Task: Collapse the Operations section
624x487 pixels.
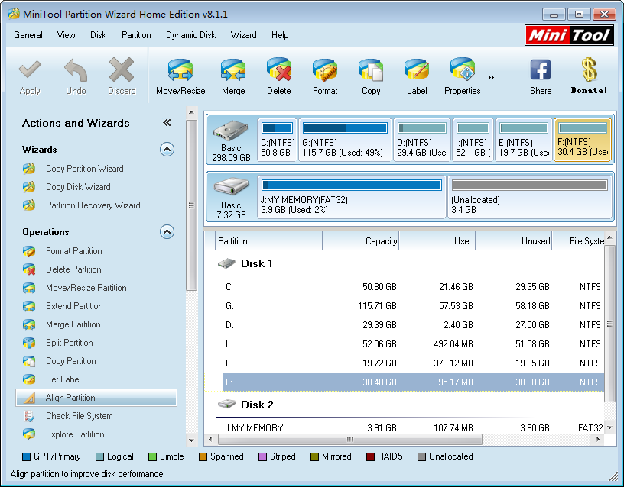Action: point(167,231)
